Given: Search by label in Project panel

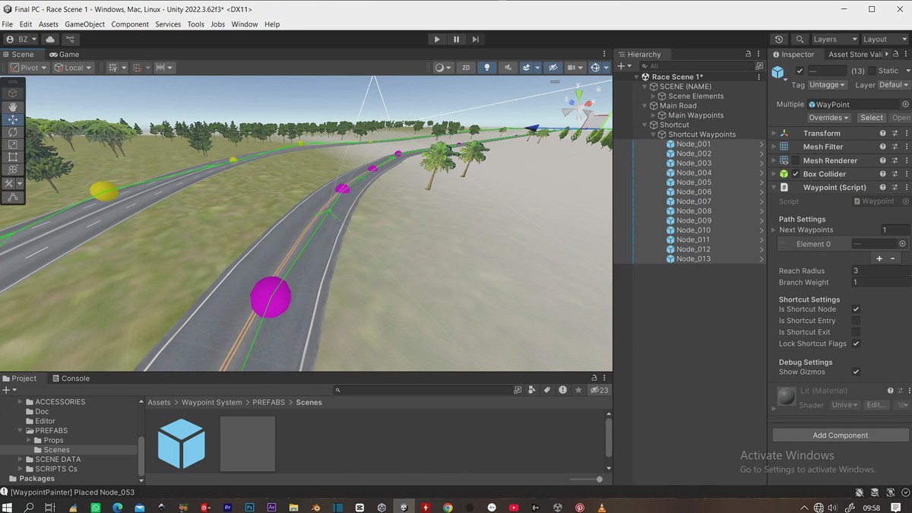Looking at the screenshot, I should coord(546,390).
